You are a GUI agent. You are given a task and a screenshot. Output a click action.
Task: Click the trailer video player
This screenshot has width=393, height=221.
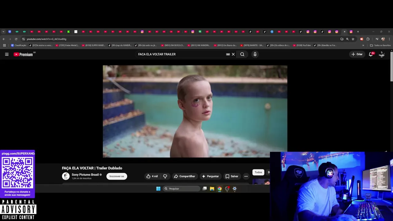coord(195,111)
